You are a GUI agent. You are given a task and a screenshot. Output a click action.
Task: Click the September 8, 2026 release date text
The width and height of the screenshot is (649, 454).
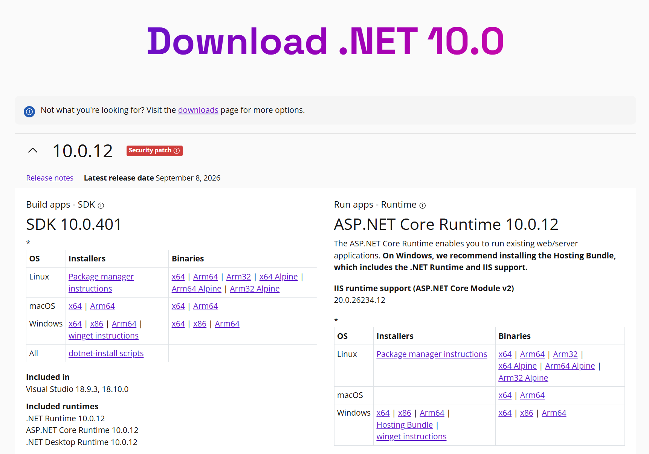188,178
